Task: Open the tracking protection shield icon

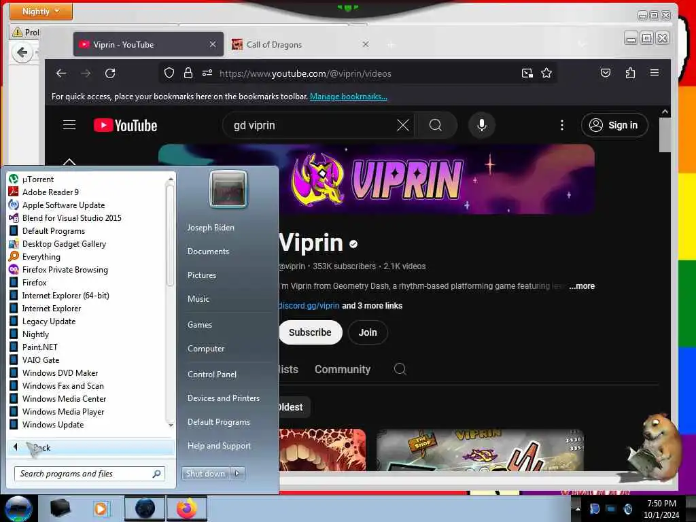Action: coord(169,73)
